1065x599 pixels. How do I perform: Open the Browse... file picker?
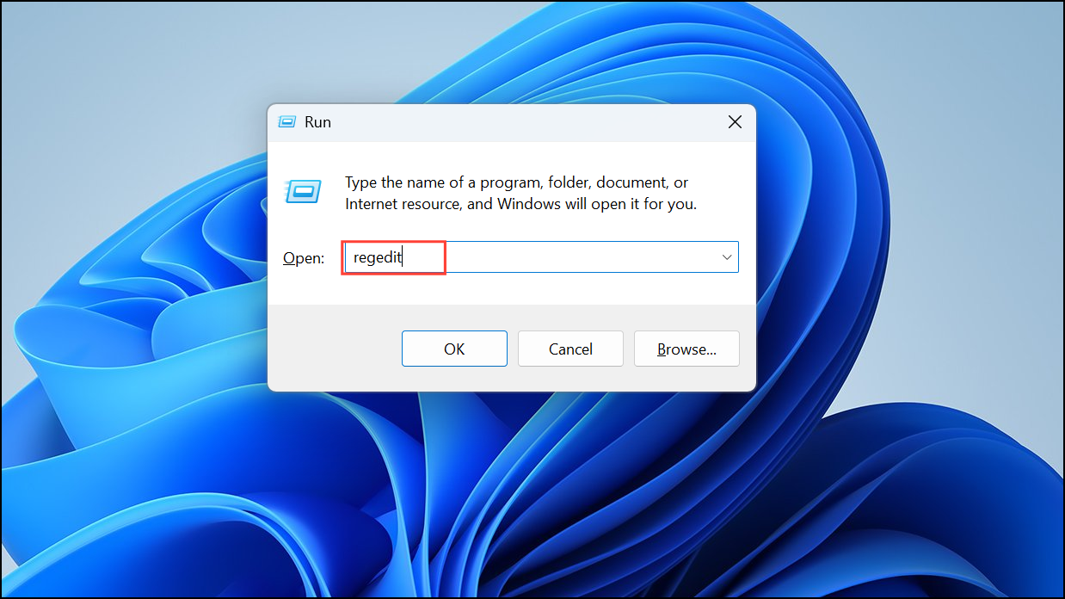686,349
